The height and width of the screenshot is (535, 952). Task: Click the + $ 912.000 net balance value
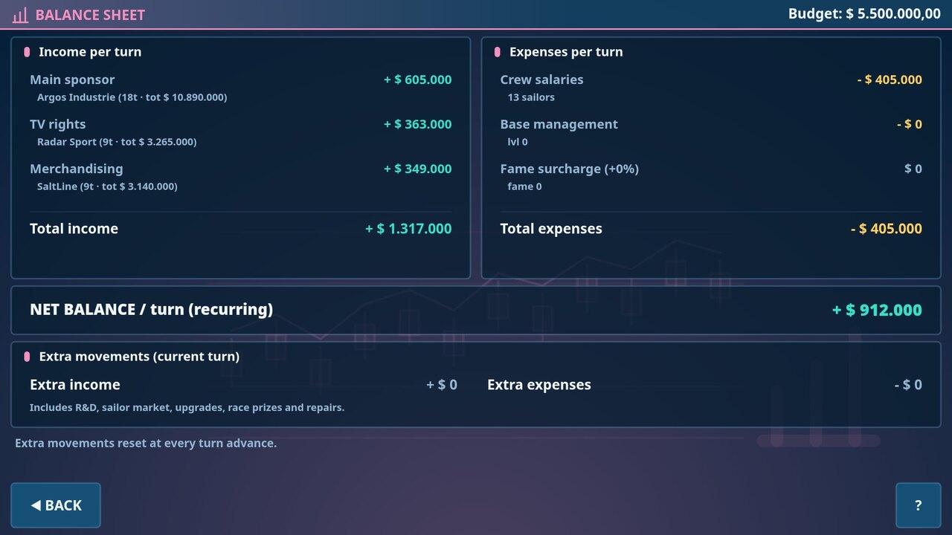877,310
